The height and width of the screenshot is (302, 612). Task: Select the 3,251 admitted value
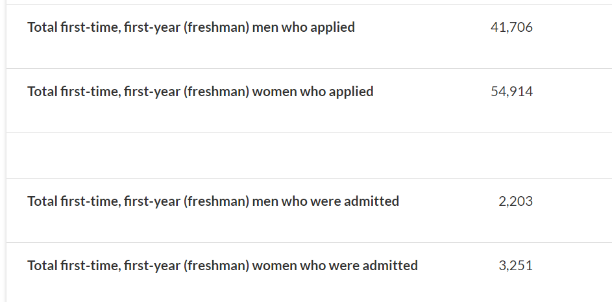tap(515, 266)
